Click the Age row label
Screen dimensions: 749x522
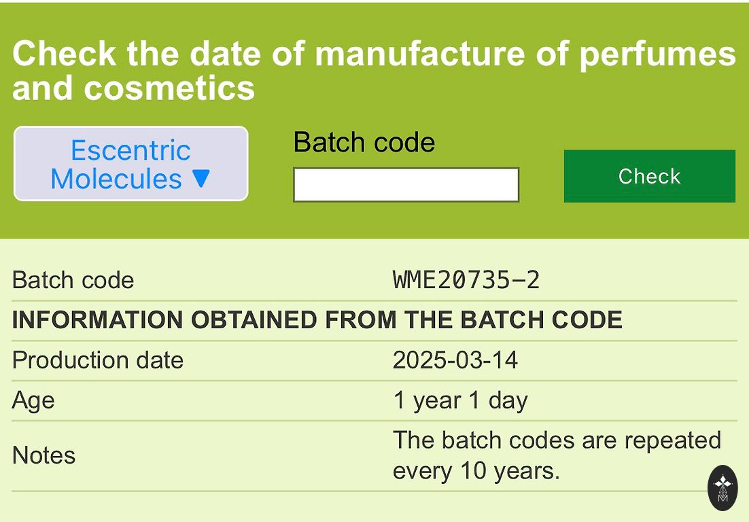(x=33, y=400)
